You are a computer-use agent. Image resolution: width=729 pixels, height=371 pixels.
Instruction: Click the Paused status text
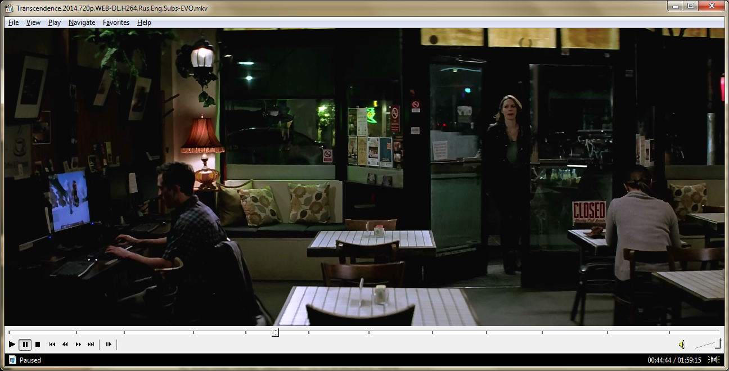pos(30,360)
